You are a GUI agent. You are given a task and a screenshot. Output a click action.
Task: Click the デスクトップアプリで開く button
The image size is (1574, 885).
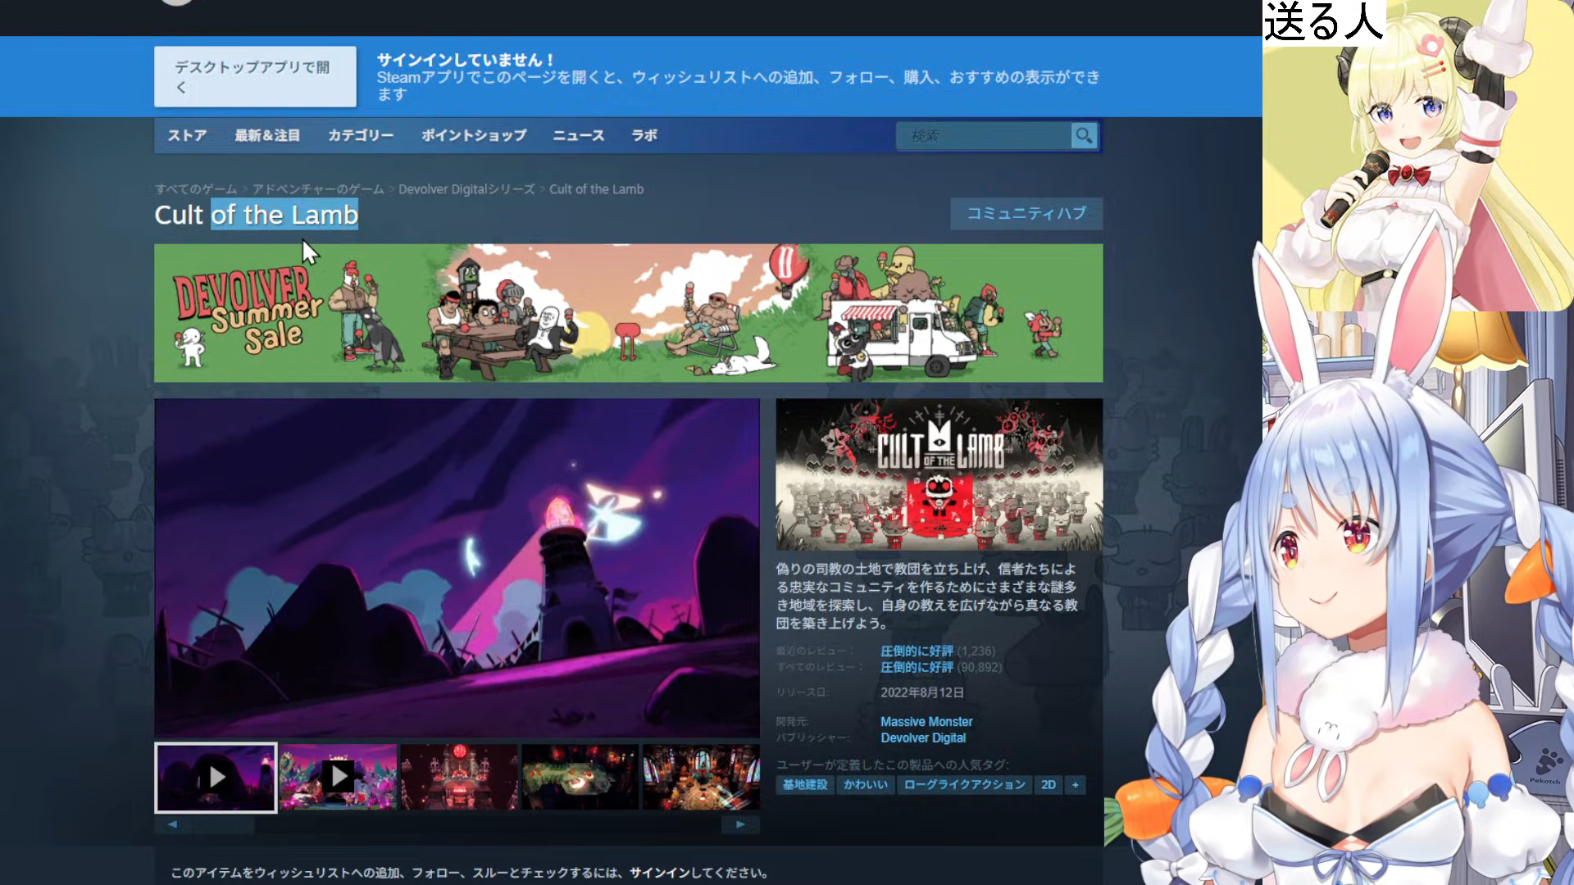(x=255, y=76)
